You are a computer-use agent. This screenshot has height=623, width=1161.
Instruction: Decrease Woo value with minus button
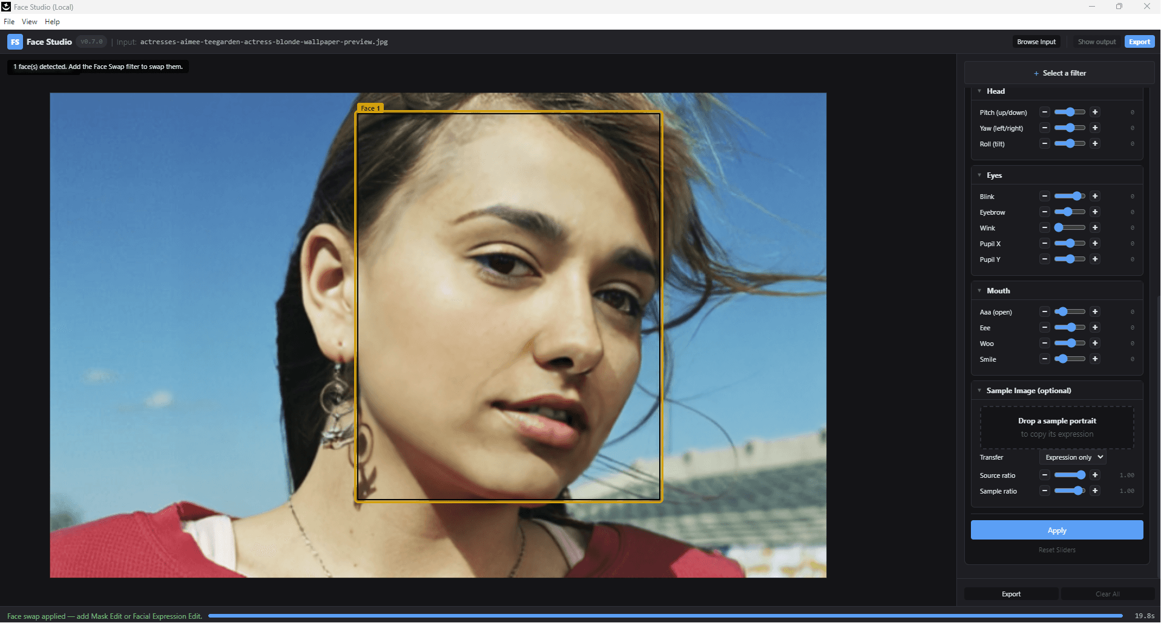coord(1045,344)
